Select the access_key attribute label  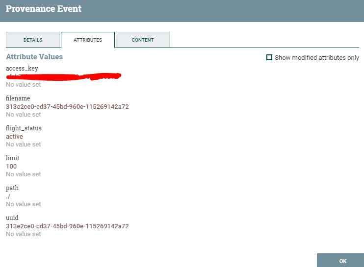(22, 69)
